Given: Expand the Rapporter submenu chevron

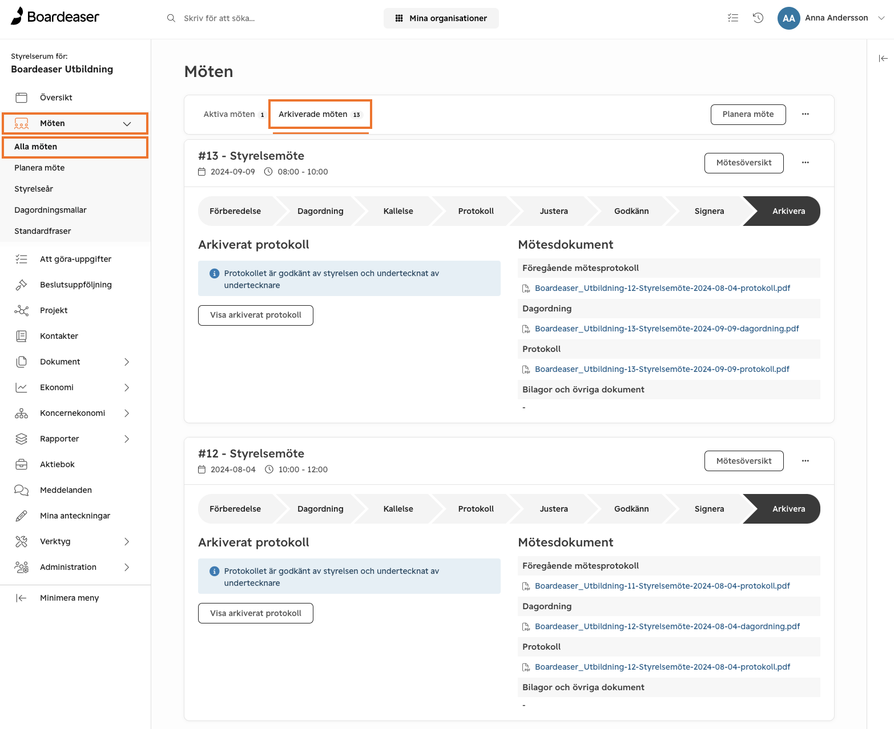Looking at the screenshot, I should coord(127,439).
